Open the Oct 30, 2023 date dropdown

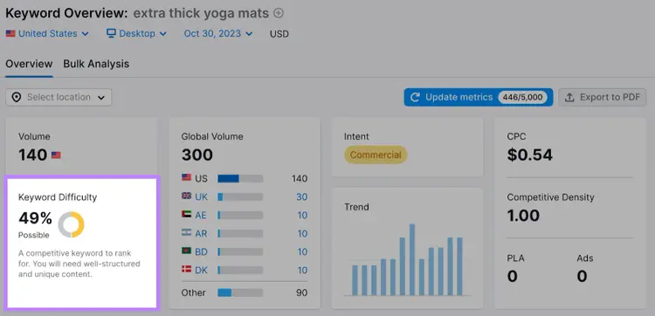(x=218, y=34)
